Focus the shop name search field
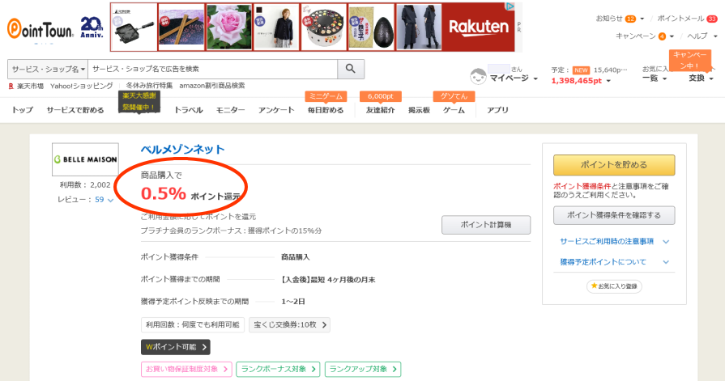Viewport: 725px width, 381px height. pyautogui.click(x=213, y=69)
